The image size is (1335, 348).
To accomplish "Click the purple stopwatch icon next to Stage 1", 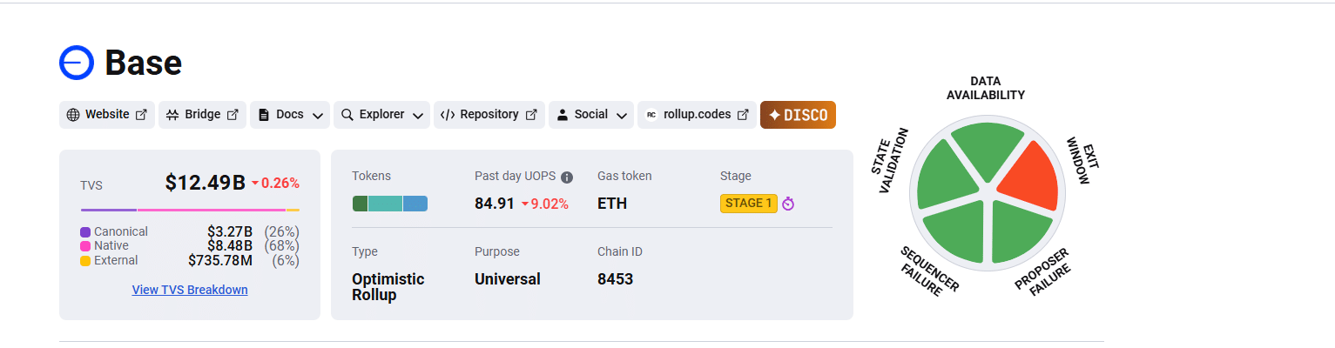I will pyautogui.click(x=788, y=204).
